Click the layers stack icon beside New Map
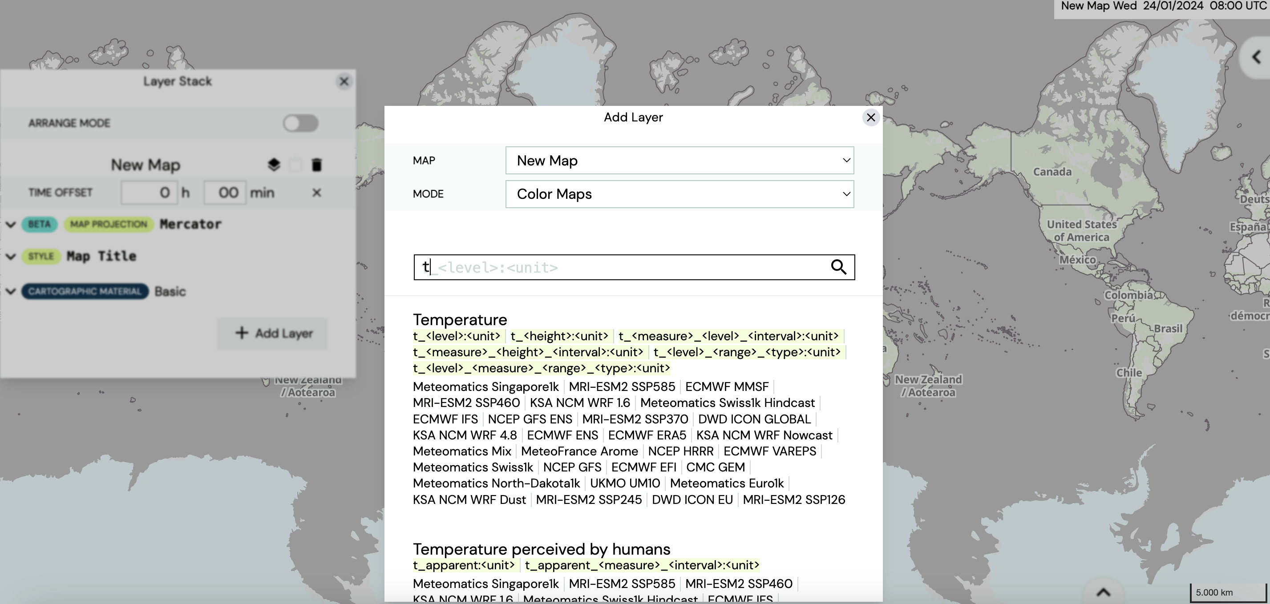This screenshot has height=604, width=1270. [274, 165]
